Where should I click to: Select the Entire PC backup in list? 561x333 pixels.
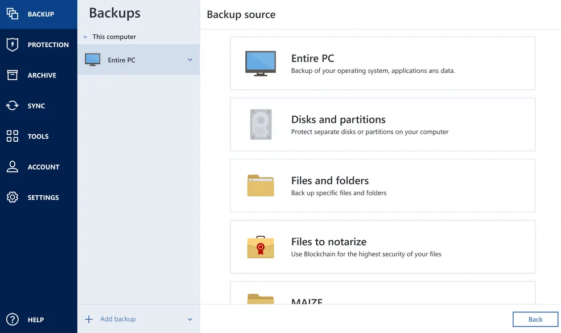click(138, 60)
